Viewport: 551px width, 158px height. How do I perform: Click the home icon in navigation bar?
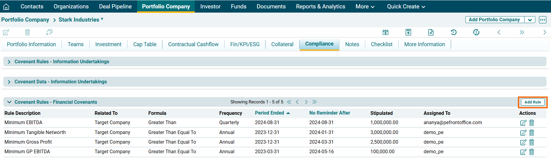point(6,7)
